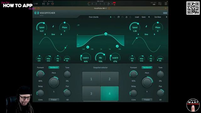Select next waveform for right LFO
201x113 pixels.
tap(155, 34)
